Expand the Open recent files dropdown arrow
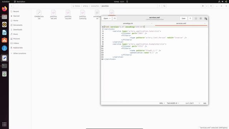This screenshot has height=129, width=229. tap(110, 18)
